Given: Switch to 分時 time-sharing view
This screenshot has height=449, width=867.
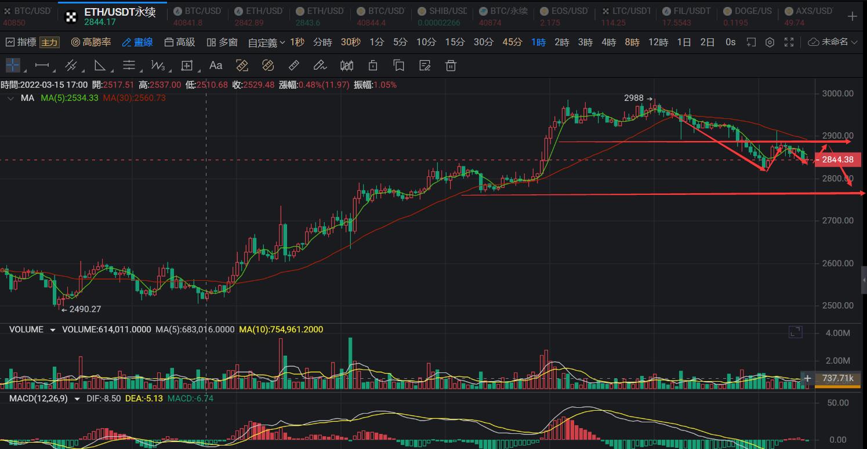Looking at the screenshot, I should [x=322, y=42].
